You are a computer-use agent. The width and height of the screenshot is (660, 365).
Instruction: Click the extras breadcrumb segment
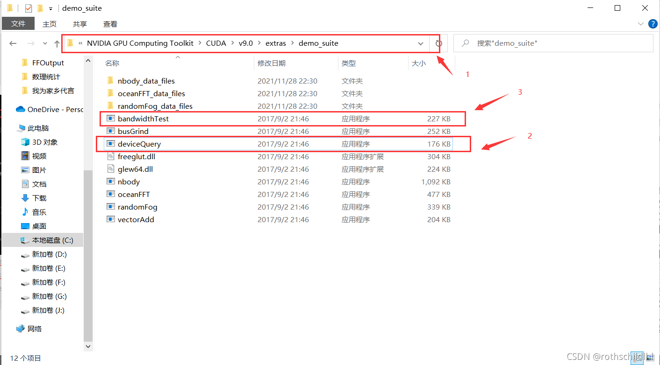(x=276, y=43)
